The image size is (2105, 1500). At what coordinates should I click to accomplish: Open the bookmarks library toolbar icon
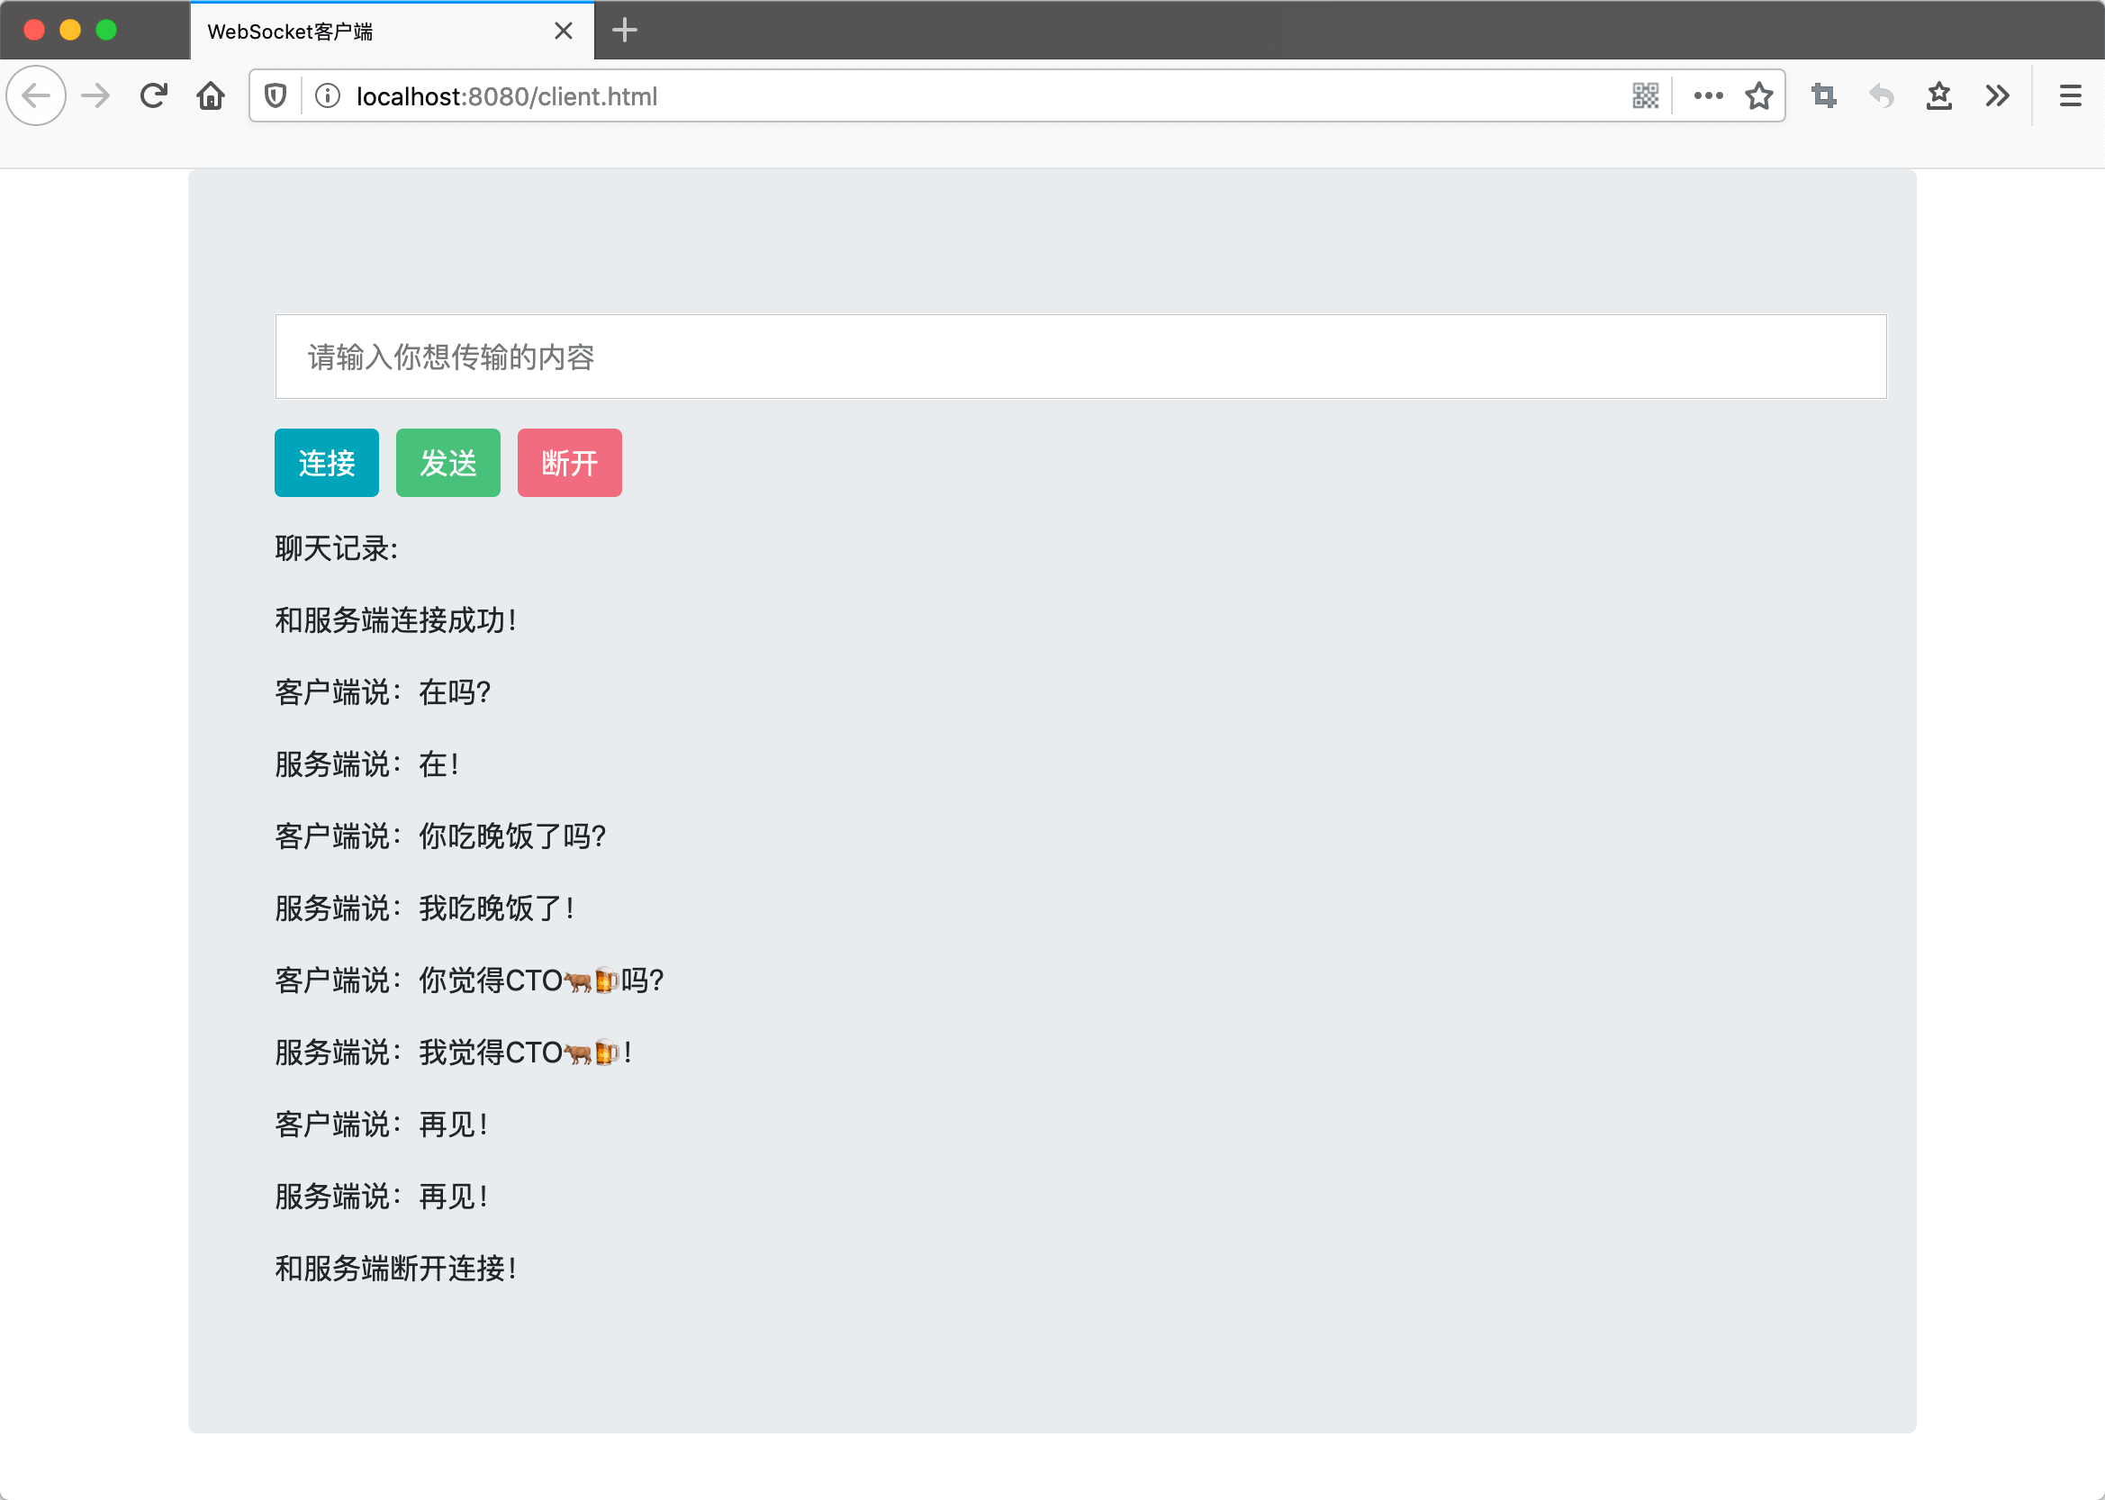point(1938,96)
